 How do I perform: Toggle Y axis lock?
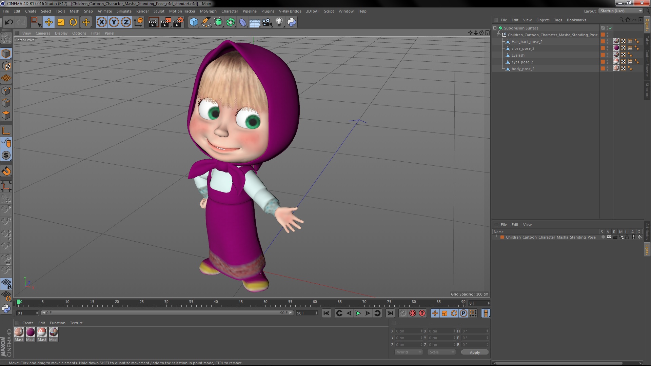tap(114, 22)
